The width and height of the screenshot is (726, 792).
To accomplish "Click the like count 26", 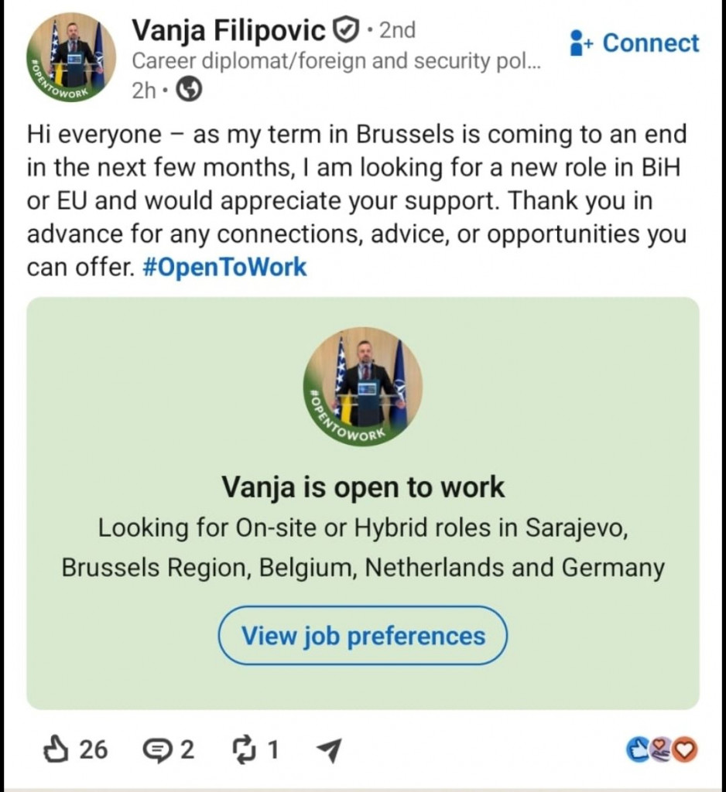I will click(x=94, y=750).
